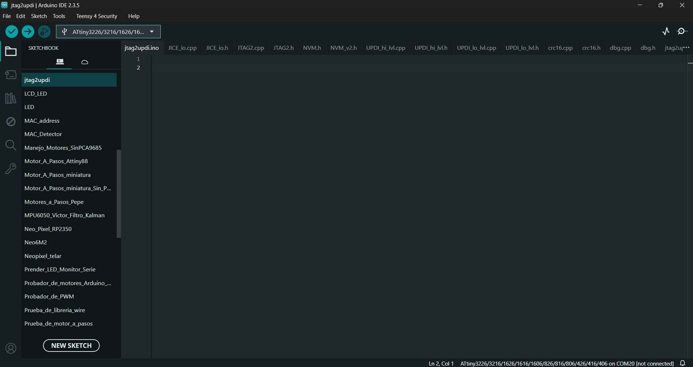This screenshot has height=367, width=693.
Task: Select the LED sketch
Action: click(x=69, y=107)
